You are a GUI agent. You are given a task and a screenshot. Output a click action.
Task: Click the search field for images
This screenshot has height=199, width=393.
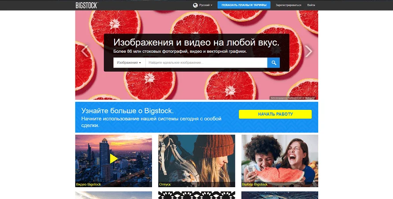coord(206,63)
